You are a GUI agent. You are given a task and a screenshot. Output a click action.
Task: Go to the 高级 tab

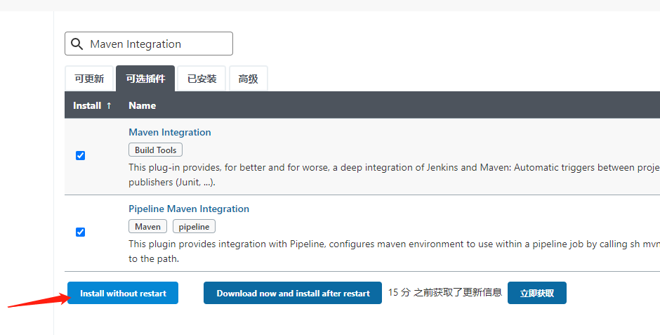click(x=248, y=79)
